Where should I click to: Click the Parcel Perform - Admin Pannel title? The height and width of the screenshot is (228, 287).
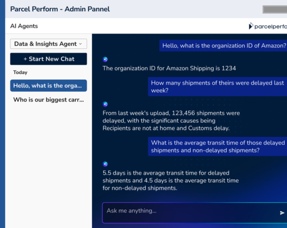pos(60,9)
